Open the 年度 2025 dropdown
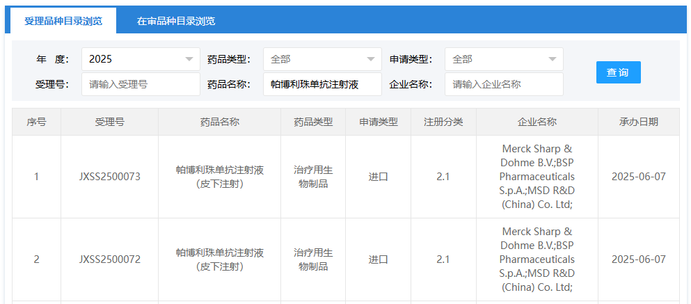691x304 pixels. [x=141, y=59]
